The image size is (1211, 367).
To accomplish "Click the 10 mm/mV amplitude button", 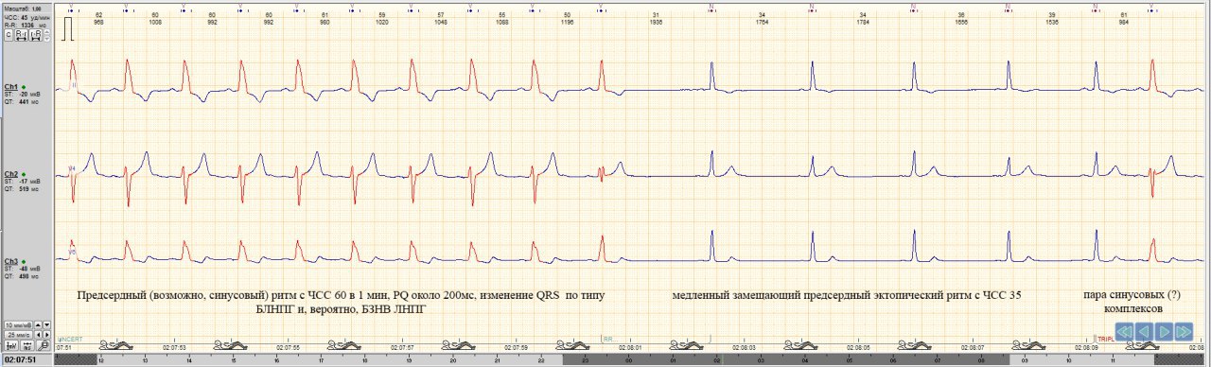I will coord(18,325).
